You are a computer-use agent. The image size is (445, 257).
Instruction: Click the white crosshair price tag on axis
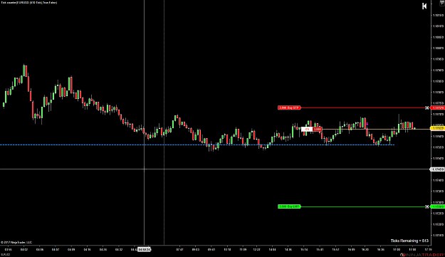coord(437,169)
